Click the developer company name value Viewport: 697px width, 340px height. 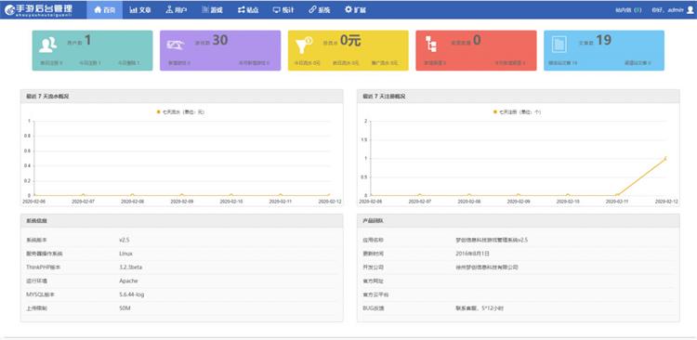(487, 268)
